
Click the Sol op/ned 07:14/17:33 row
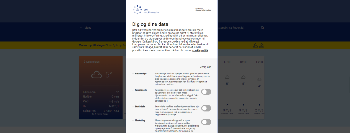[101, 110]
